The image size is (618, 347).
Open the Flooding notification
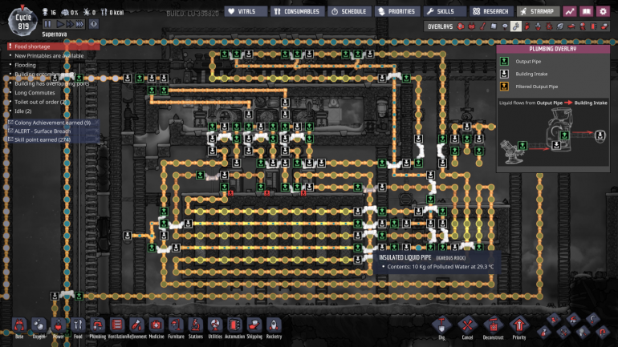point(25,65)
